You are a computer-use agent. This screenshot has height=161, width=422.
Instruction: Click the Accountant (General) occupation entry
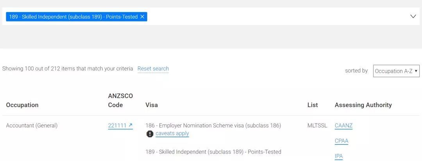(x=32, y=125)
